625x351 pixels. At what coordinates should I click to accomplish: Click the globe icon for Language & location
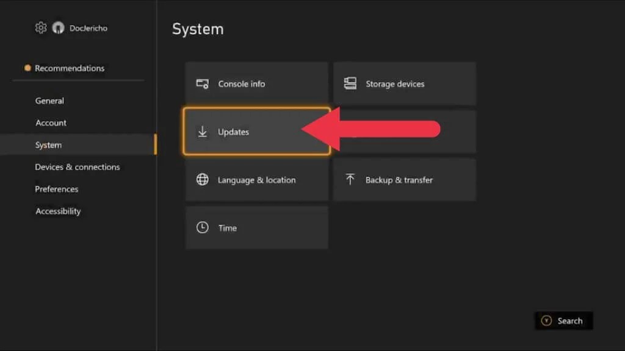(202, 180)
